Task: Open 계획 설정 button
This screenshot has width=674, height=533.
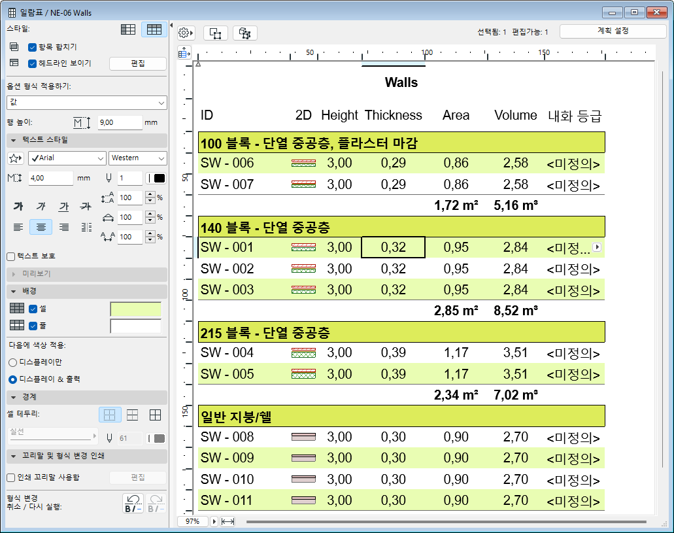Action: (613, 31)
